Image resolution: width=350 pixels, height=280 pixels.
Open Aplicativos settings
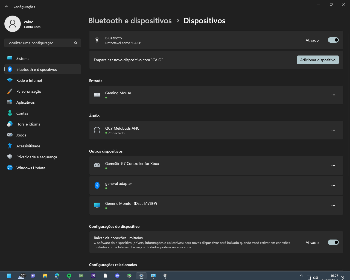[43, 102]
